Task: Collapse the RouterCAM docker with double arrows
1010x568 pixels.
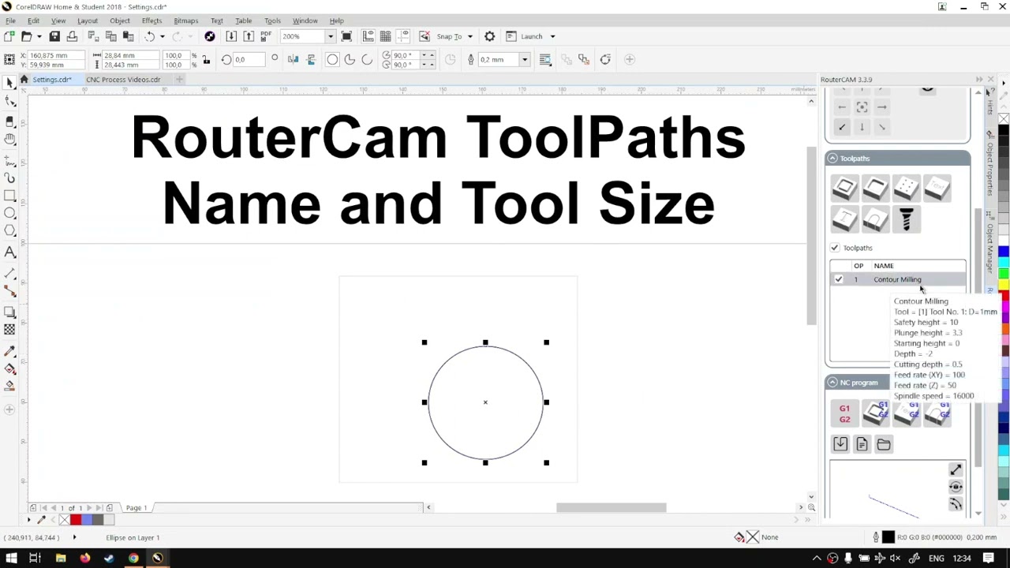Action: [x=979, y=80]
